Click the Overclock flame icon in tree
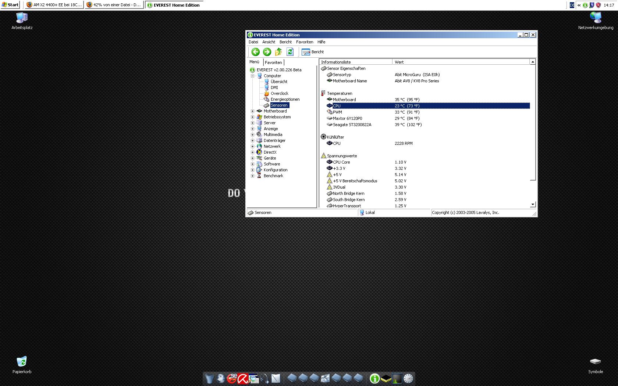 [267, 93]
